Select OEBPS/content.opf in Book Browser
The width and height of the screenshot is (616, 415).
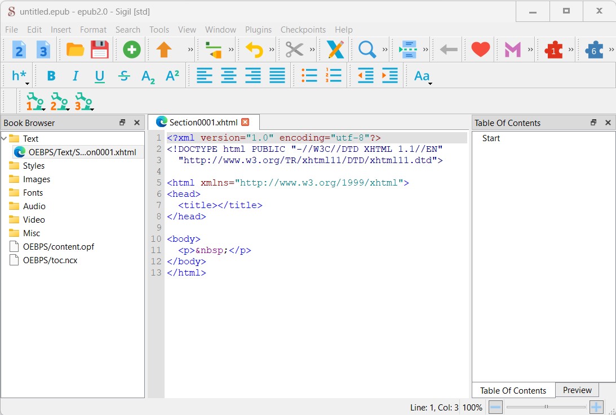pos(58,246)
